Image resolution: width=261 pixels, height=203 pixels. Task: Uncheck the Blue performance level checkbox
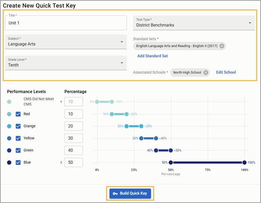click(x=18, y=162)
